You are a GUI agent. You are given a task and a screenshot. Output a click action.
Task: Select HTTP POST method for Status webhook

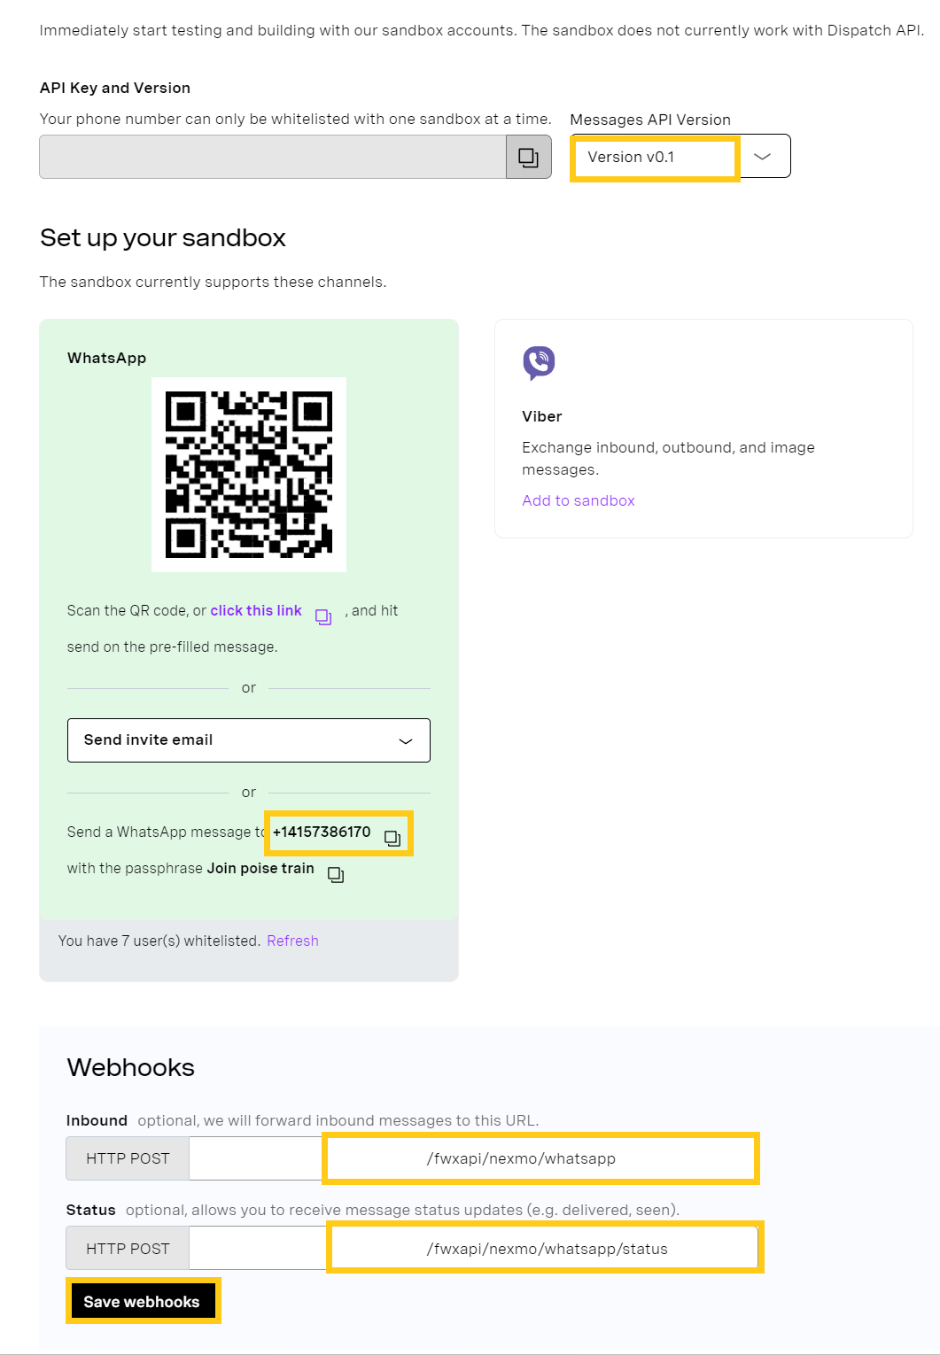(x=128, y=1249)
